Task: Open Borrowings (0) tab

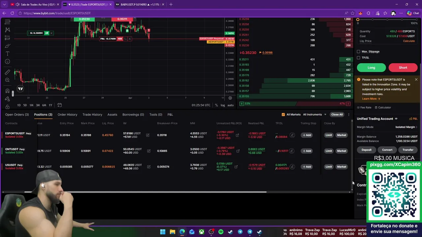Action: click(133, 115)
